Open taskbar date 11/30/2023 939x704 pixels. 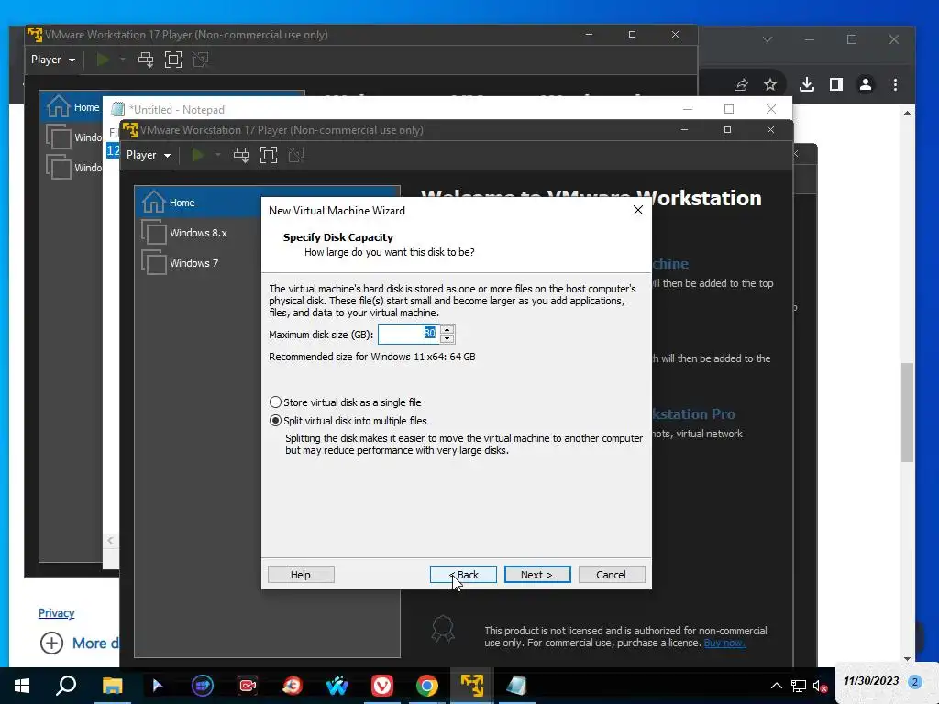pos(871,681)
